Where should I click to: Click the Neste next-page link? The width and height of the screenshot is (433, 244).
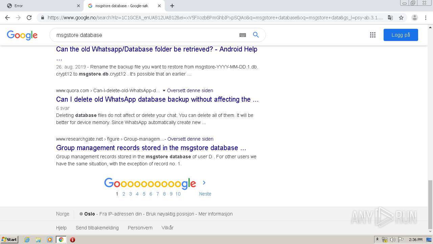(x=205, y=194)
